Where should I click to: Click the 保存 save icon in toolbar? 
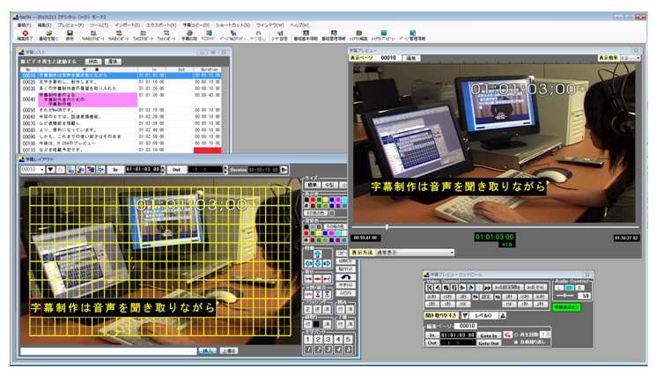coord(70,34)
